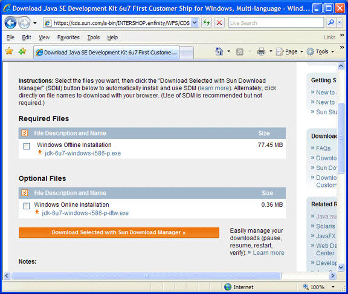Check the Windows Offline Installation checkbox
Screen dimensions: 348x294
point(27,146)
